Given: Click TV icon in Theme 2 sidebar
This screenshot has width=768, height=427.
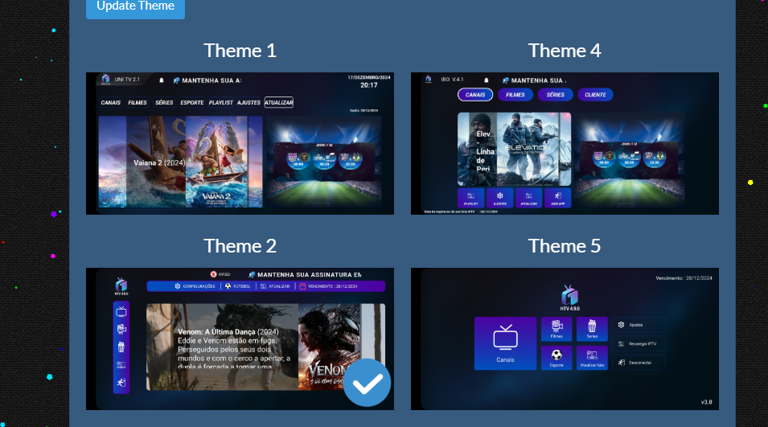Looking at the screenshot, I should [x=121, y=311].
